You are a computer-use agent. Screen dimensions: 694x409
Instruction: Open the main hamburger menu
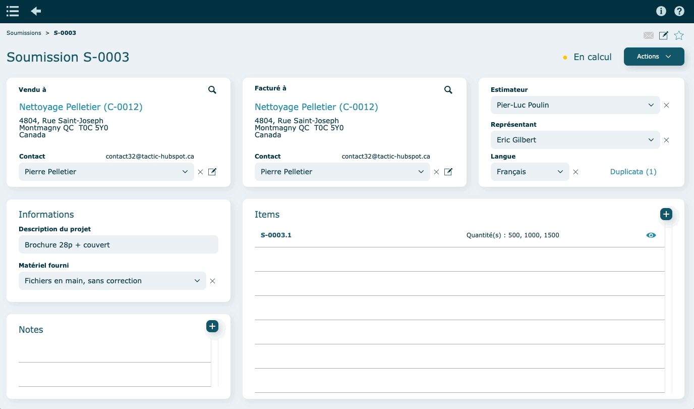[x=13, y=11]
